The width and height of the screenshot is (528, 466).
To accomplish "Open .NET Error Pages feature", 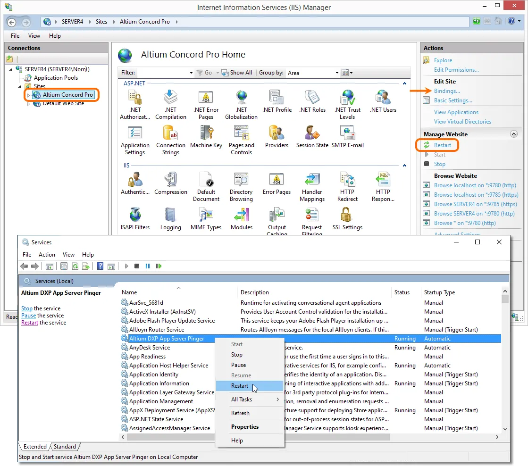I will [x=206, y=105].
